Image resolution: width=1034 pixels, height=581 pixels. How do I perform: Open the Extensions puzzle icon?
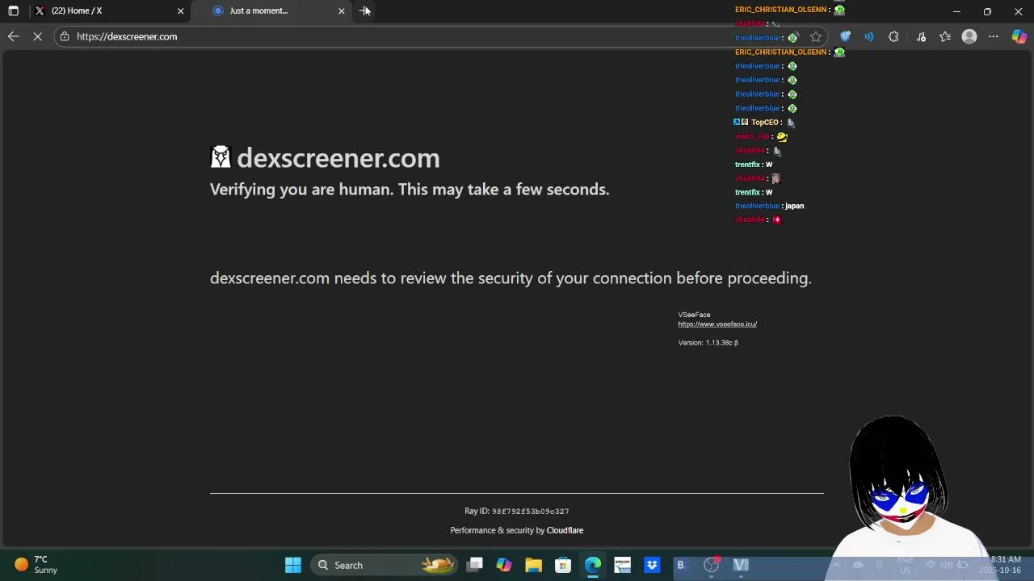tap(893, 36)
